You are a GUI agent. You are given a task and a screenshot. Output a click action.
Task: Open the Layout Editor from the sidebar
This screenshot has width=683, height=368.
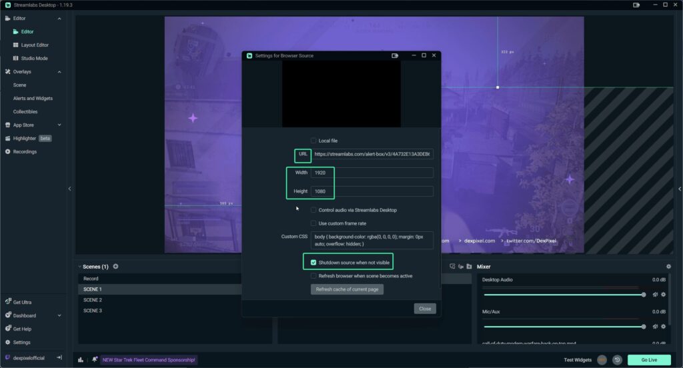point(33,45)
